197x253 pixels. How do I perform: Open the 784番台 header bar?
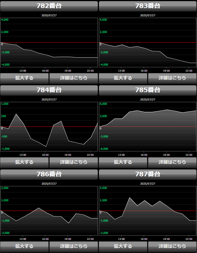(x=49, y=90)
